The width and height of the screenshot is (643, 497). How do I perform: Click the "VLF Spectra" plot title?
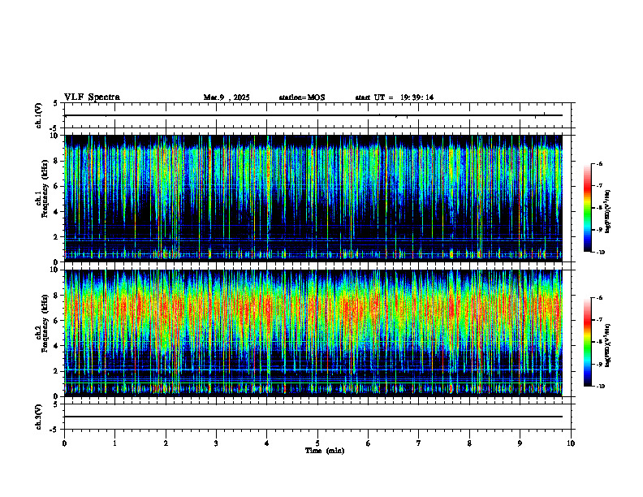pos(92,97)
